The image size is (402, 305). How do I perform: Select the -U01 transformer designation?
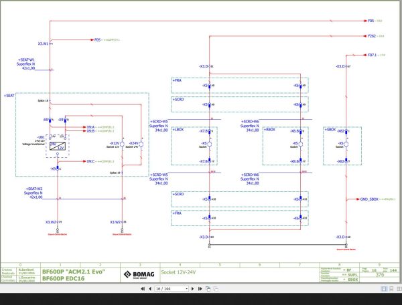(x=41, y=137)
